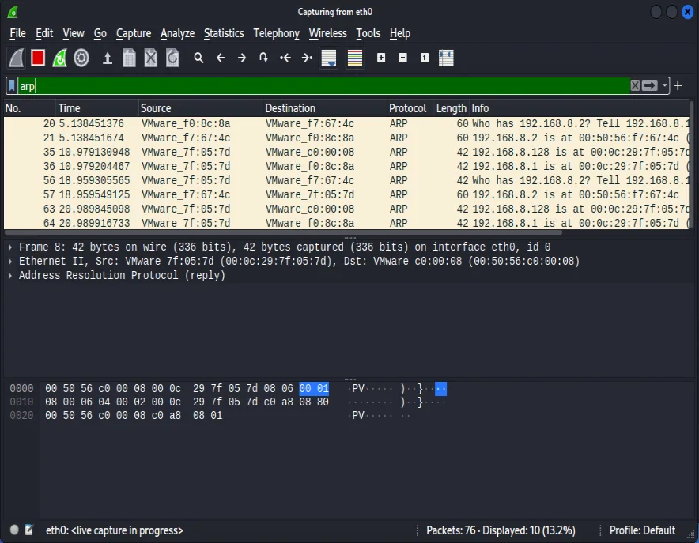
Task: Open the View menu
Action: (x=73, y=33)
